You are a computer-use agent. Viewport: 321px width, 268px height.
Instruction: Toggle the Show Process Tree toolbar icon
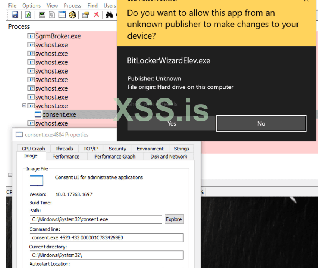[52, 15]
